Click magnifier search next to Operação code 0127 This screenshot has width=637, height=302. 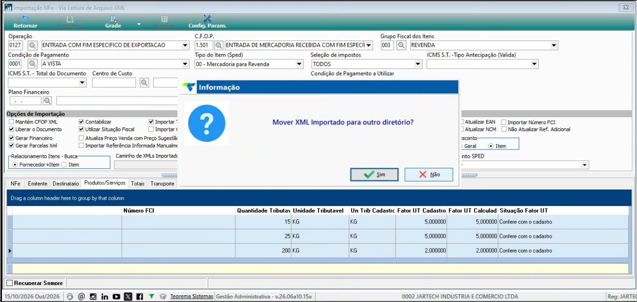tap(32, 45)
